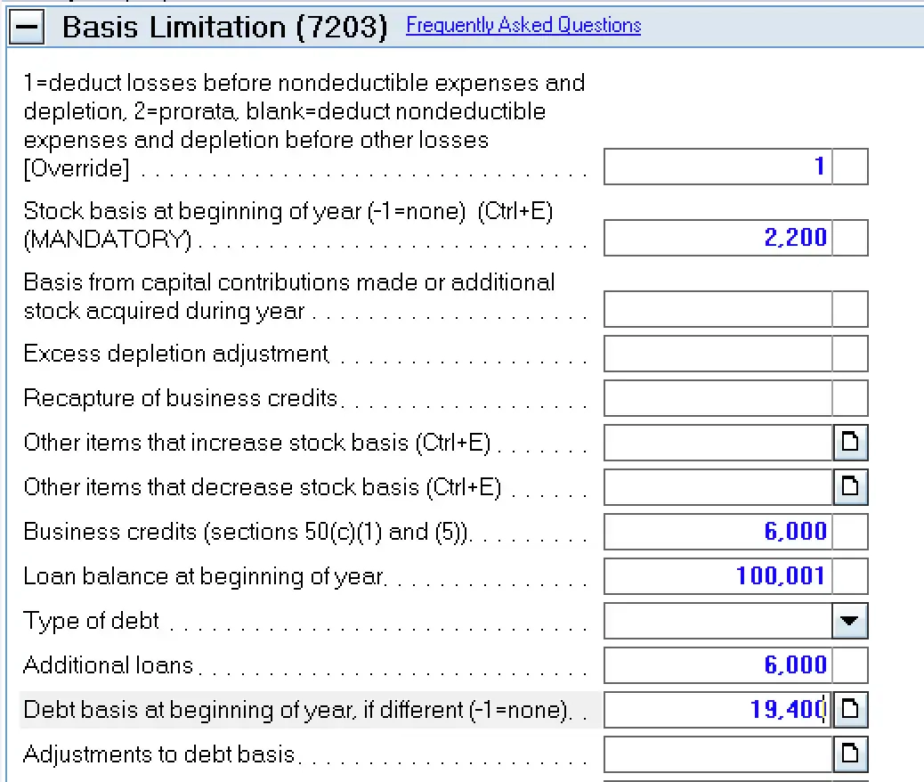This screenshot has height=782, width=924.
Task: Click the Adjustments to debt basis field
Action: [717, 754]
